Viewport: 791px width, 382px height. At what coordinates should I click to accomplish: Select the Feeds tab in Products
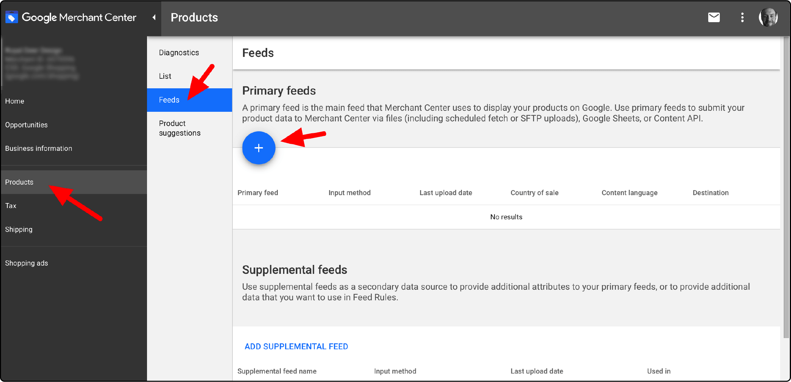point(170,100)
